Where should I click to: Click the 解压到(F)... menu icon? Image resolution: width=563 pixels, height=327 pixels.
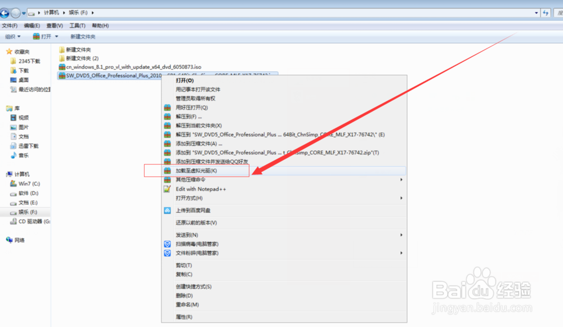[x=167, y=117]
